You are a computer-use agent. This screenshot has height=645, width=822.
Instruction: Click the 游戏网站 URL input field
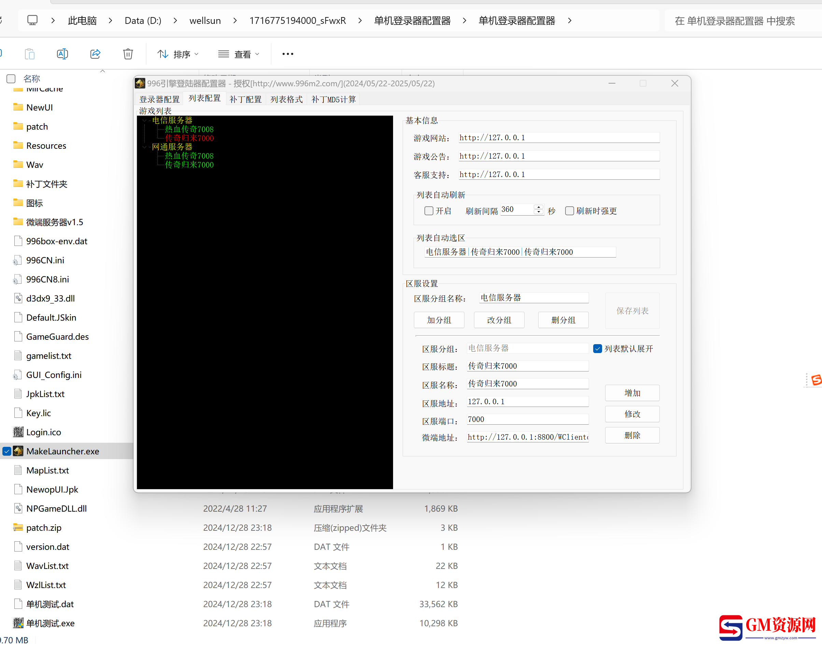(559, 137)
